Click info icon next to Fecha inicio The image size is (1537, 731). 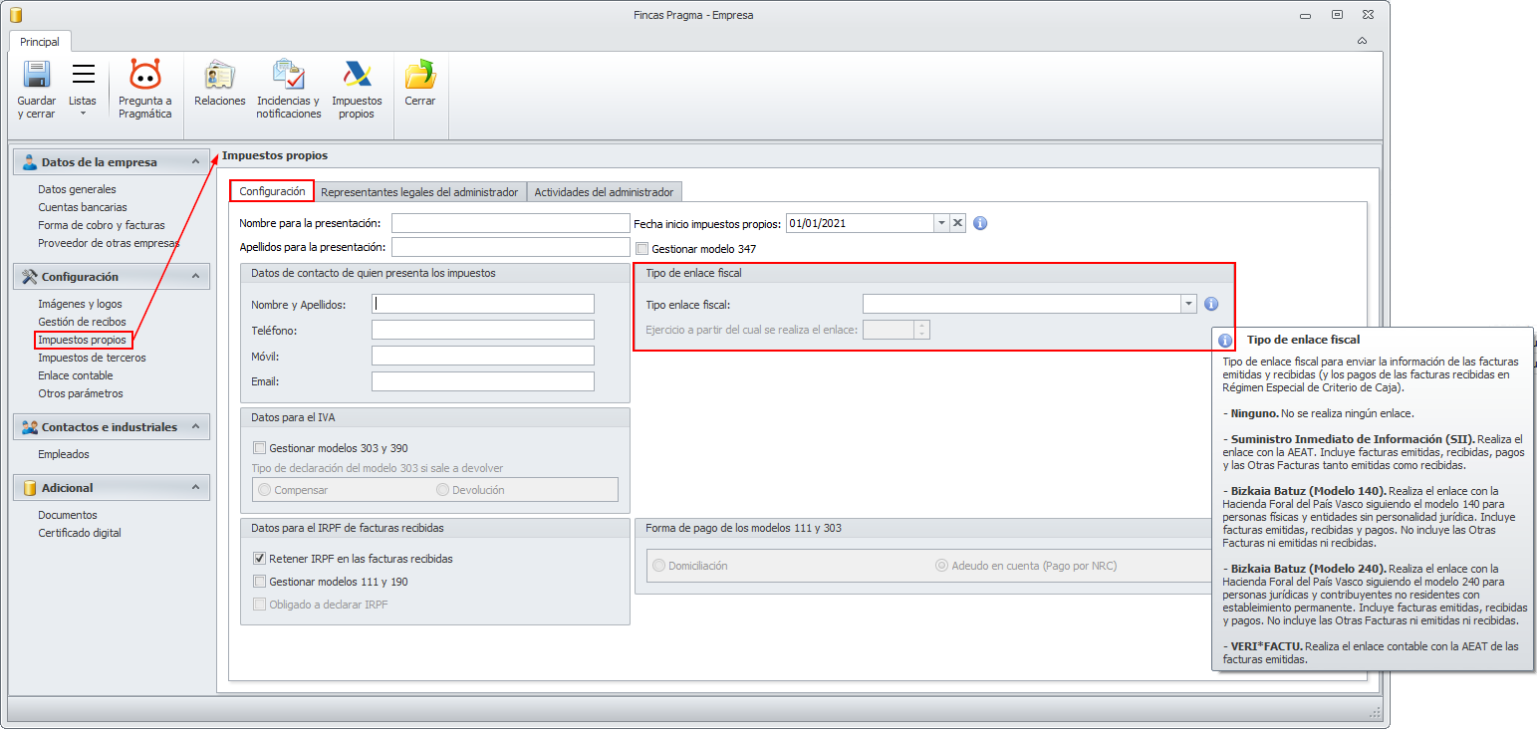[x=980, y=223]
